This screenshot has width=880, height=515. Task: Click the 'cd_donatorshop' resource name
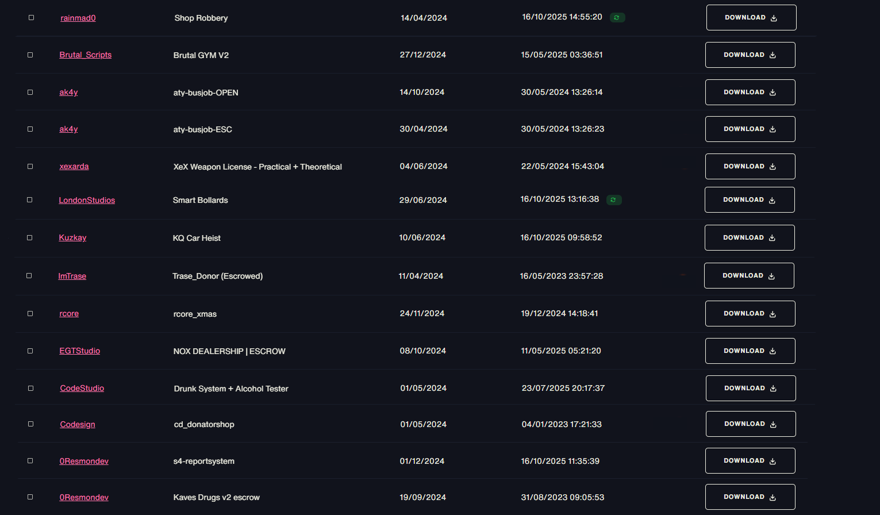click(204, 424)
